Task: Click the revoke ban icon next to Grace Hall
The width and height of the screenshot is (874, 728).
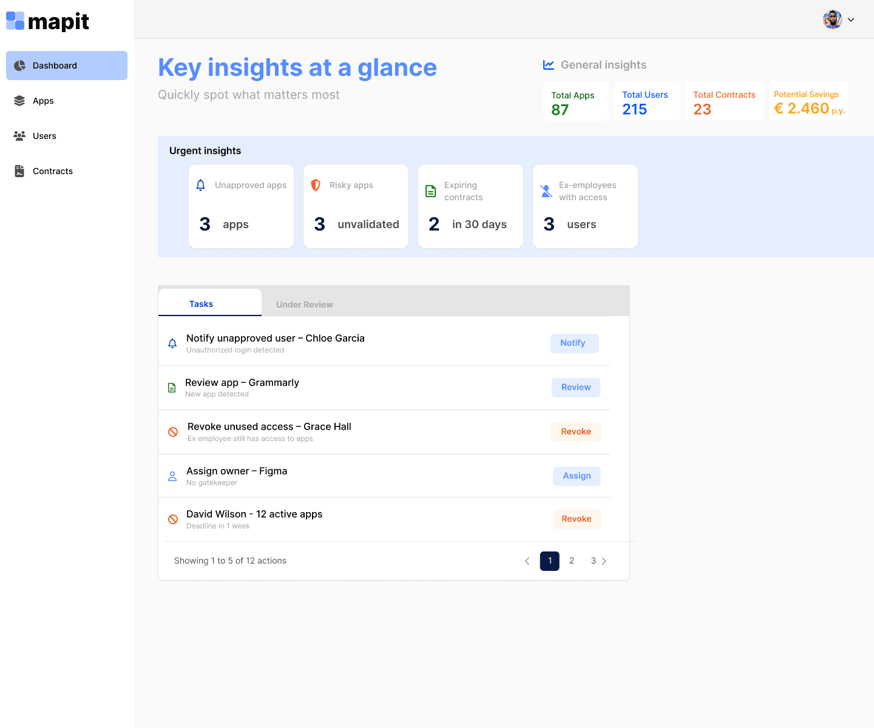Action: pos(173,431)
